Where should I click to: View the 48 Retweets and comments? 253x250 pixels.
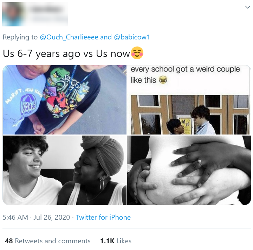47,241
